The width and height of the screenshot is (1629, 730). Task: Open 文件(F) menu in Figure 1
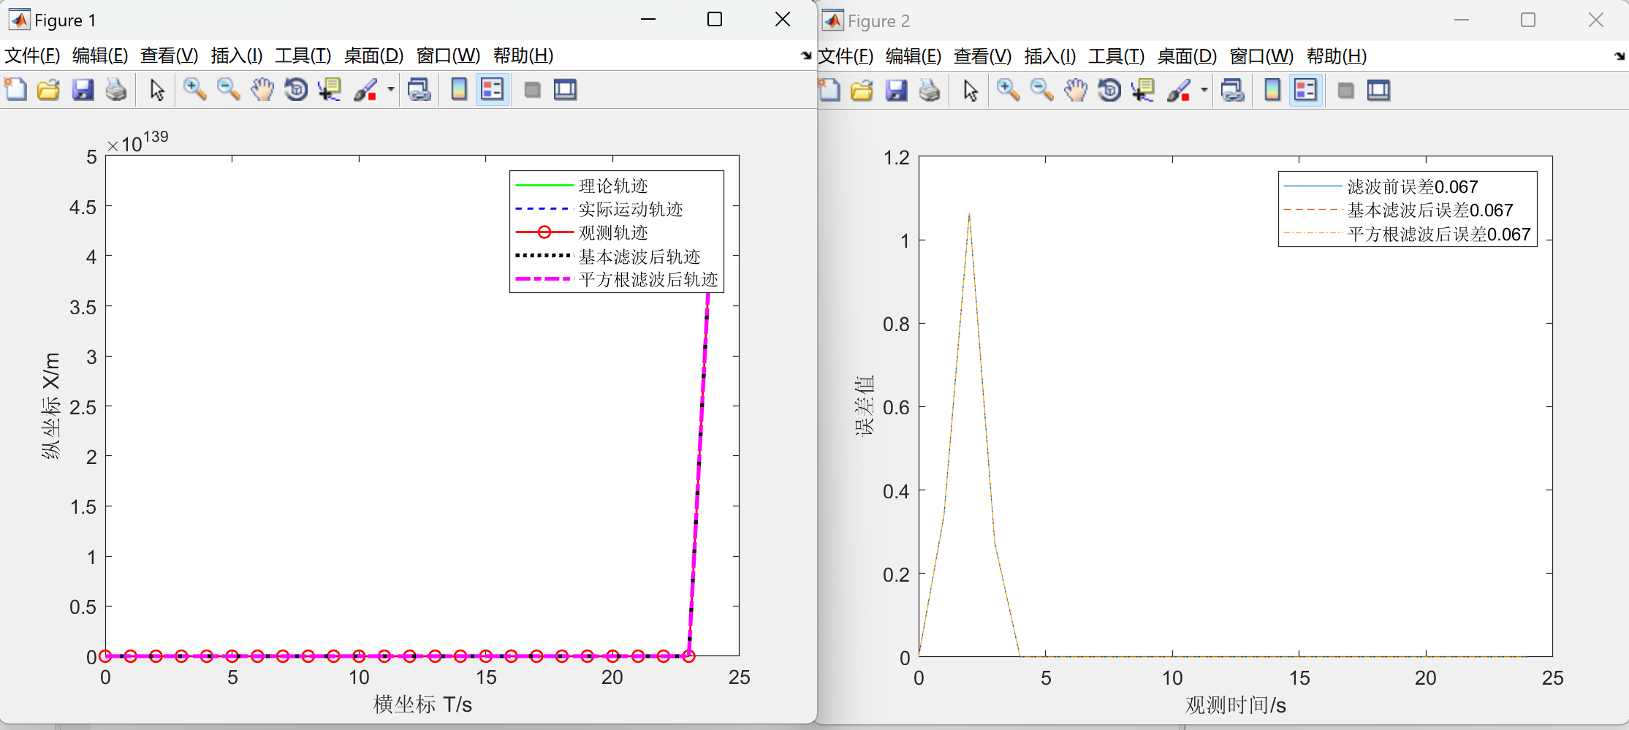[32, 56]
